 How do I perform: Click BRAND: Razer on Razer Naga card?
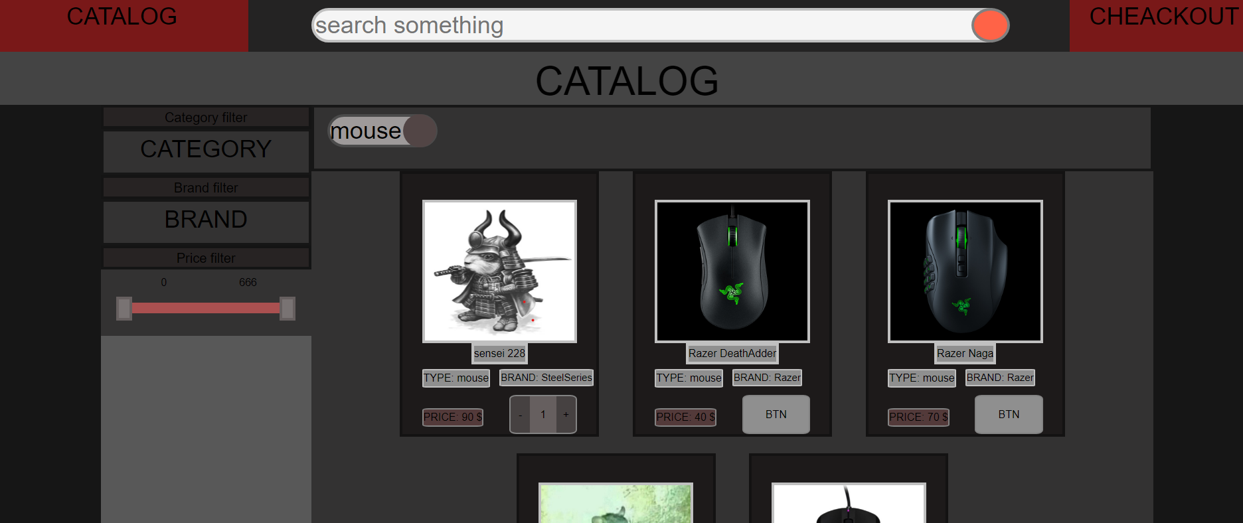[x=1000, y=378]
